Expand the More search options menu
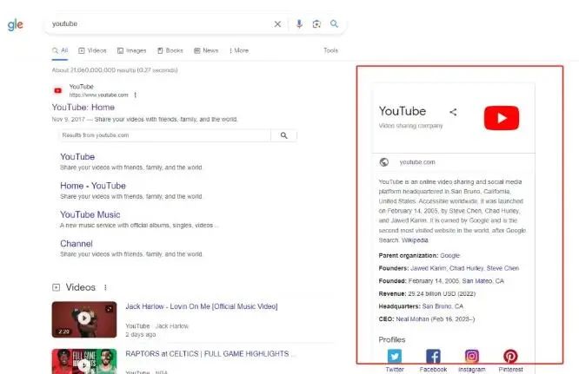The height and width of the screenshot is (374, 579). (238, 50)
